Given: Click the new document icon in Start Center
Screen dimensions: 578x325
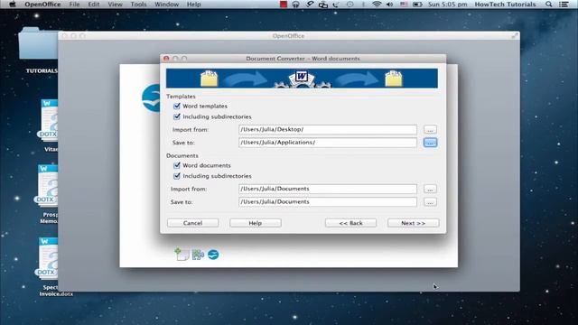Looking at the screenshot, I should coord(182,255).
